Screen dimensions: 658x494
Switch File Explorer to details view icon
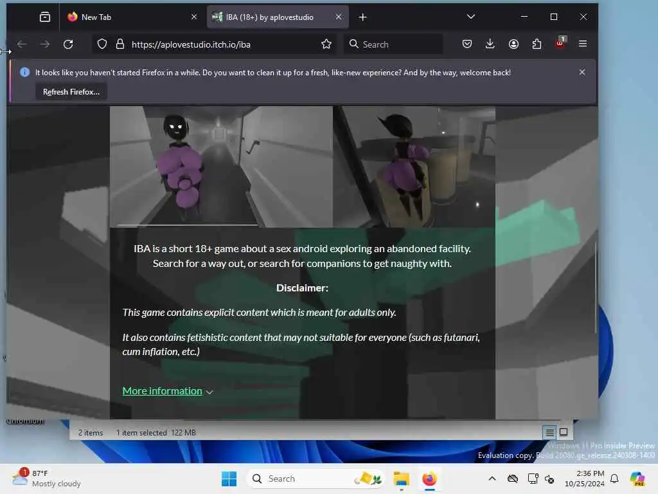549,432
